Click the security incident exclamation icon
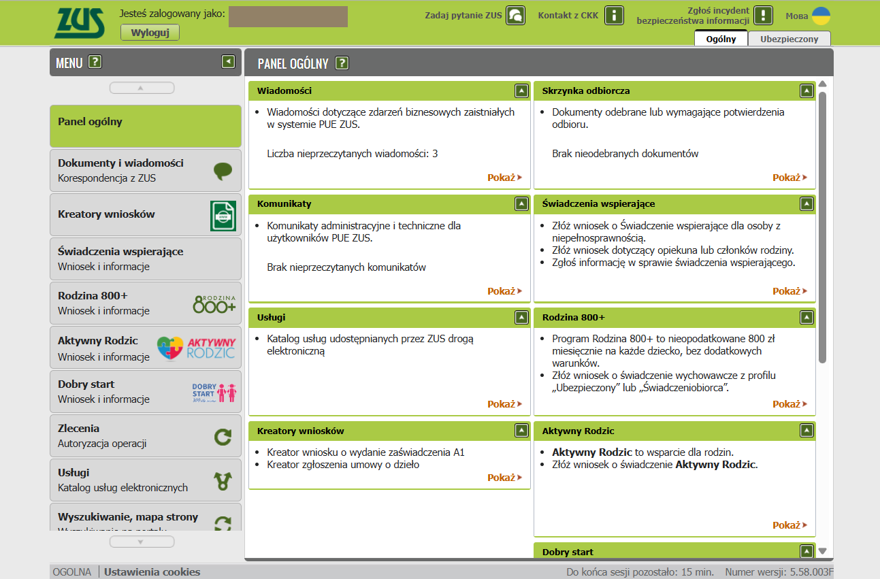Image resolution: width=880 pixels, height=579 pixels. click(763, 16)
